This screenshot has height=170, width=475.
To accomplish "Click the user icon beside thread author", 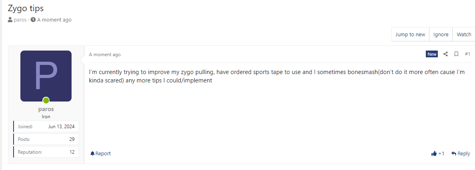I will 10,20.
